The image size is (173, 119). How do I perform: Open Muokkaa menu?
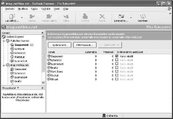pyautogui.click(x=23, y=9)
